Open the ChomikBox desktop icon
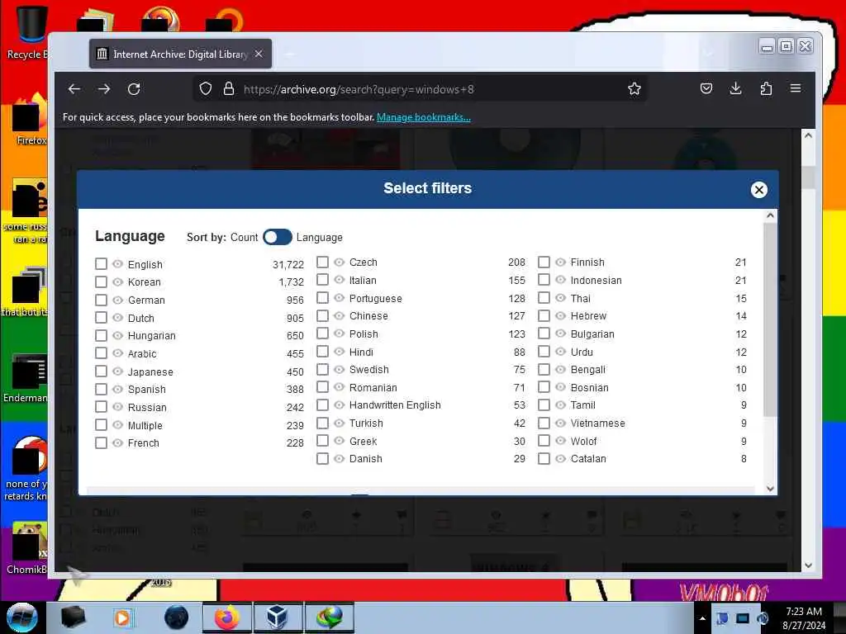846x634 pixels. coord(27,547)
